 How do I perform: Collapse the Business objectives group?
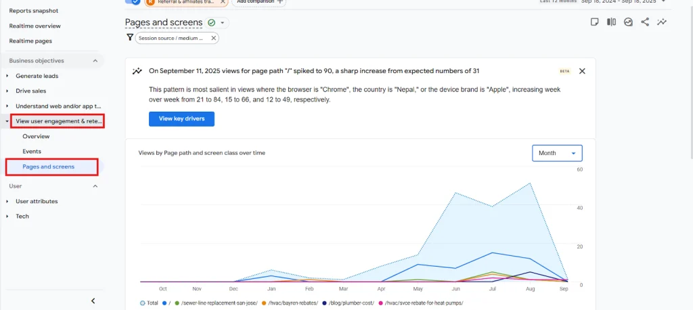click(x=95, y=61)
